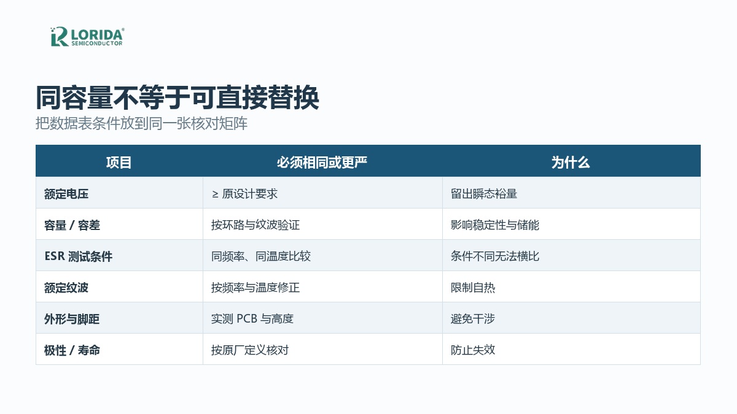This screenshot has height=414, width=737.
Task: Click the 必须相同或更严 column header
Action: click(322, 162)
